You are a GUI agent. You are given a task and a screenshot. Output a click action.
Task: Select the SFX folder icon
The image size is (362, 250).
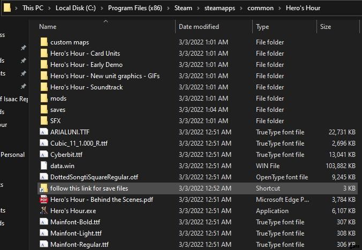[x=44, y=121]
